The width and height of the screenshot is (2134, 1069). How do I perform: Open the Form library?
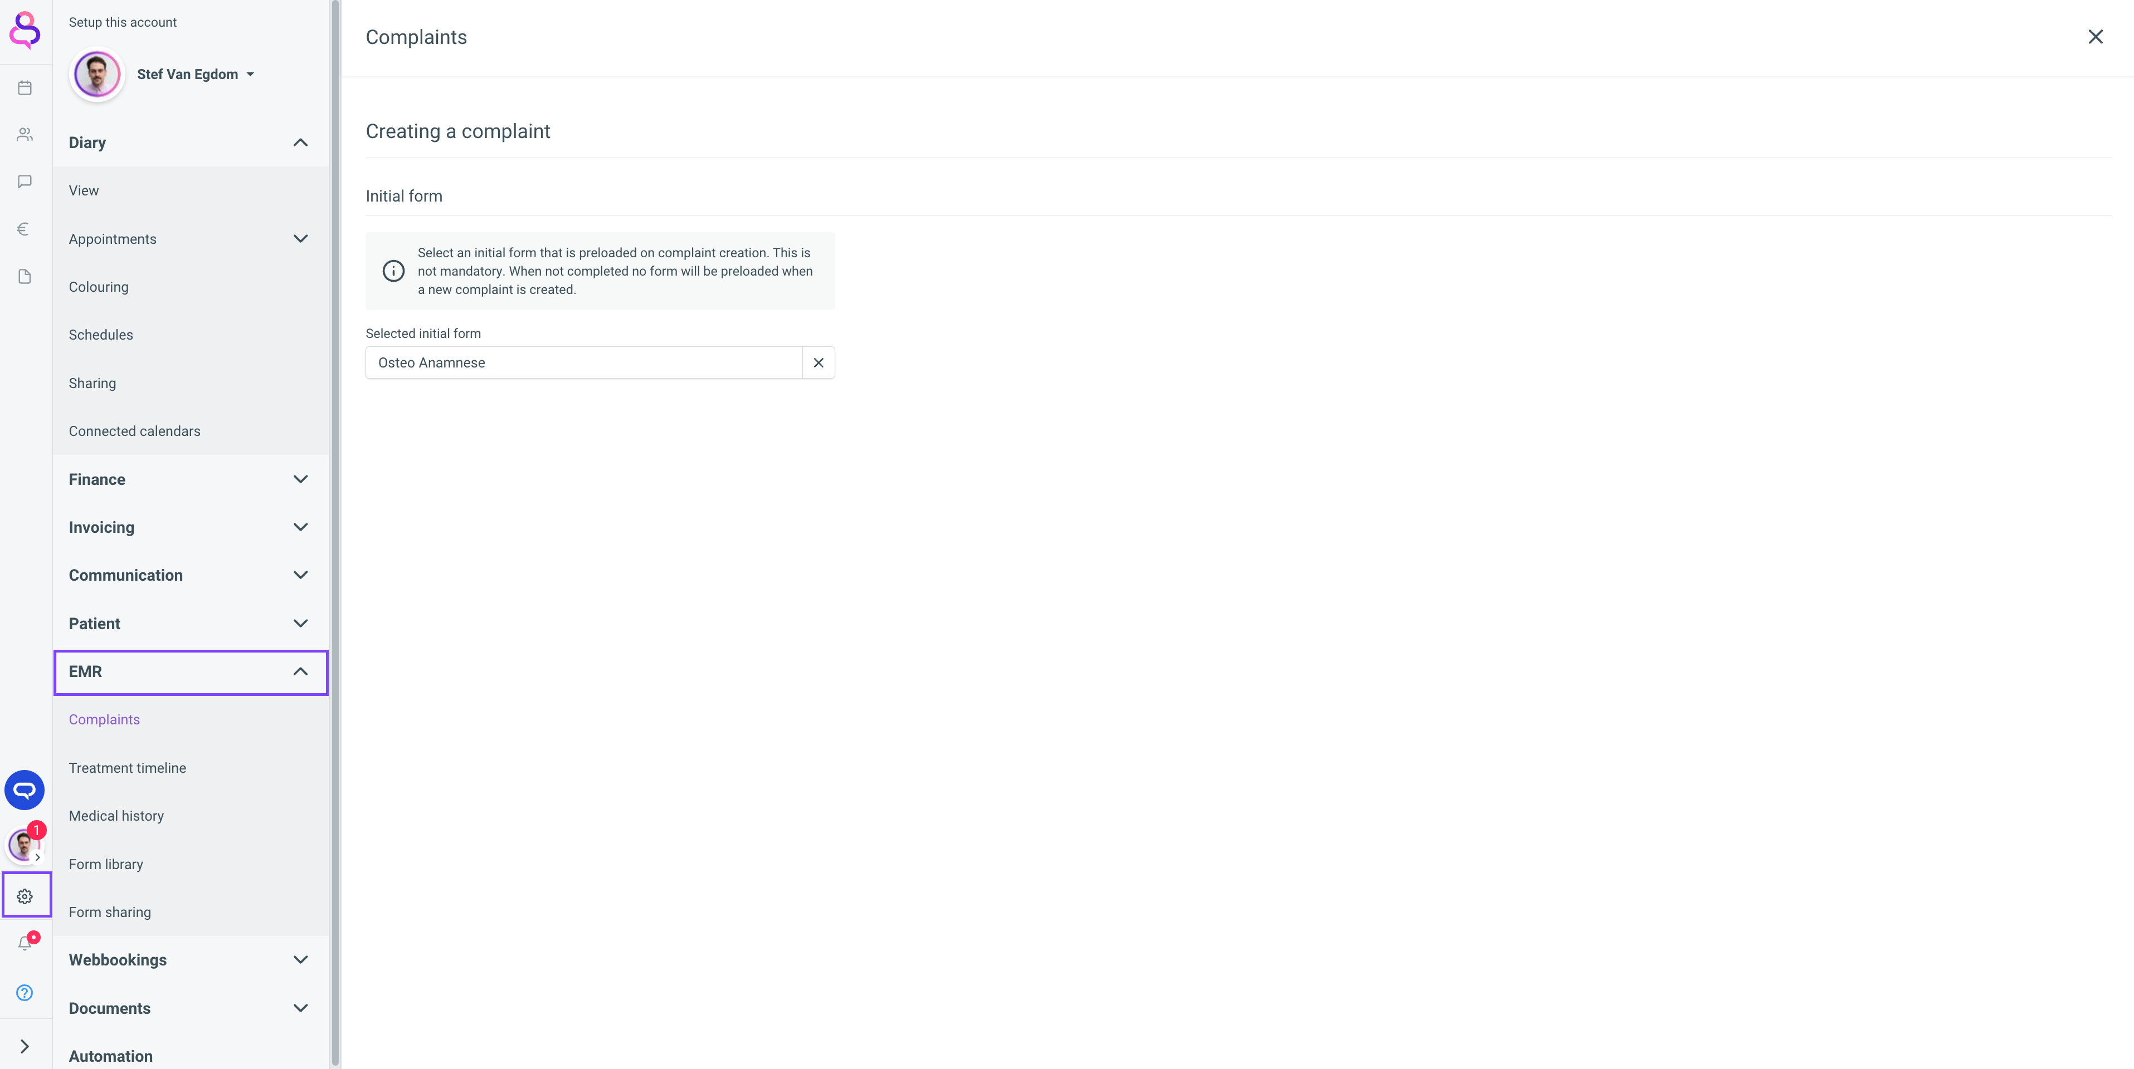pyautogui.click(x=191, y=864)
